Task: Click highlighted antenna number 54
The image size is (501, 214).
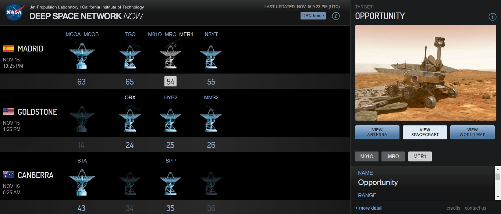Action: pyautogui.click(x=170, y=82)
